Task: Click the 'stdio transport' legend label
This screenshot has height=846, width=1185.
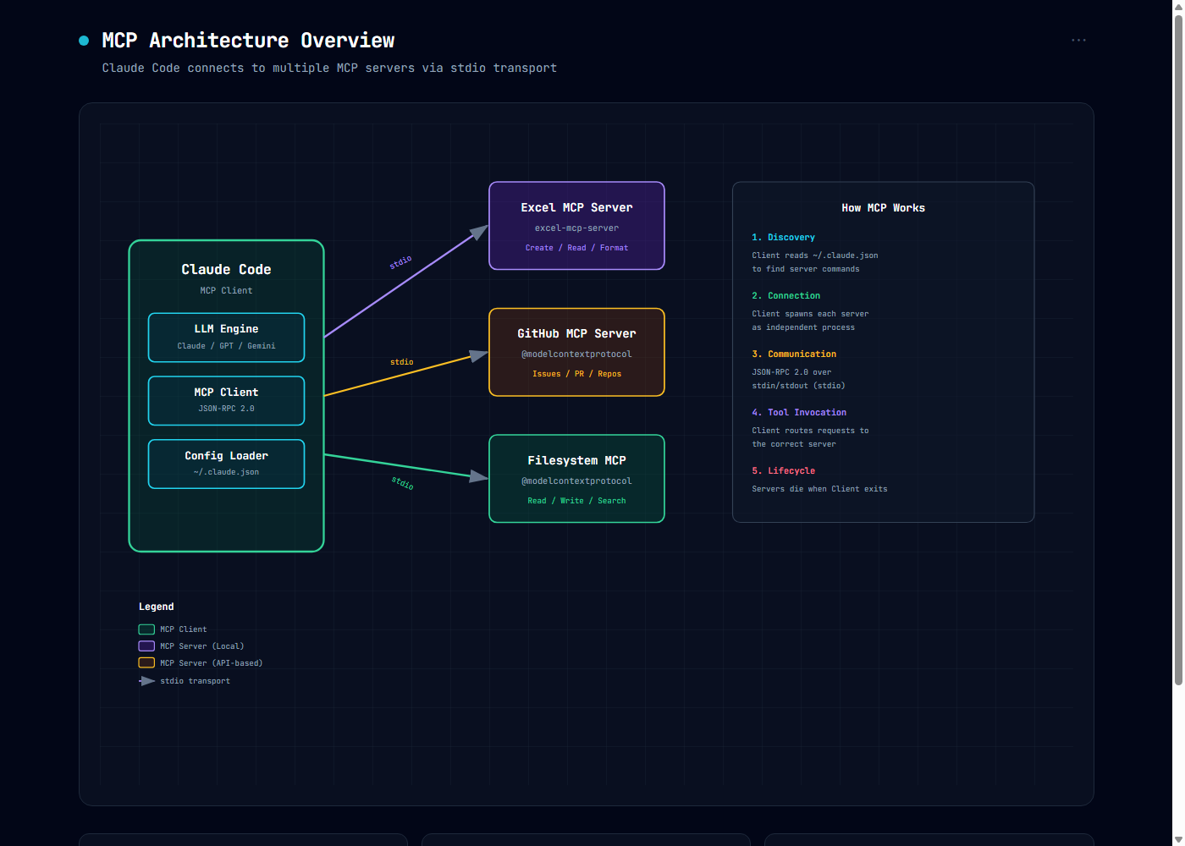Action: tap(195, 681)
